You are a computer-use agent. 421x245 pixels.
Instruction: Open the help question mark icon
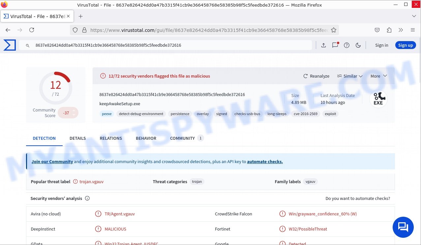coord(346,45)
